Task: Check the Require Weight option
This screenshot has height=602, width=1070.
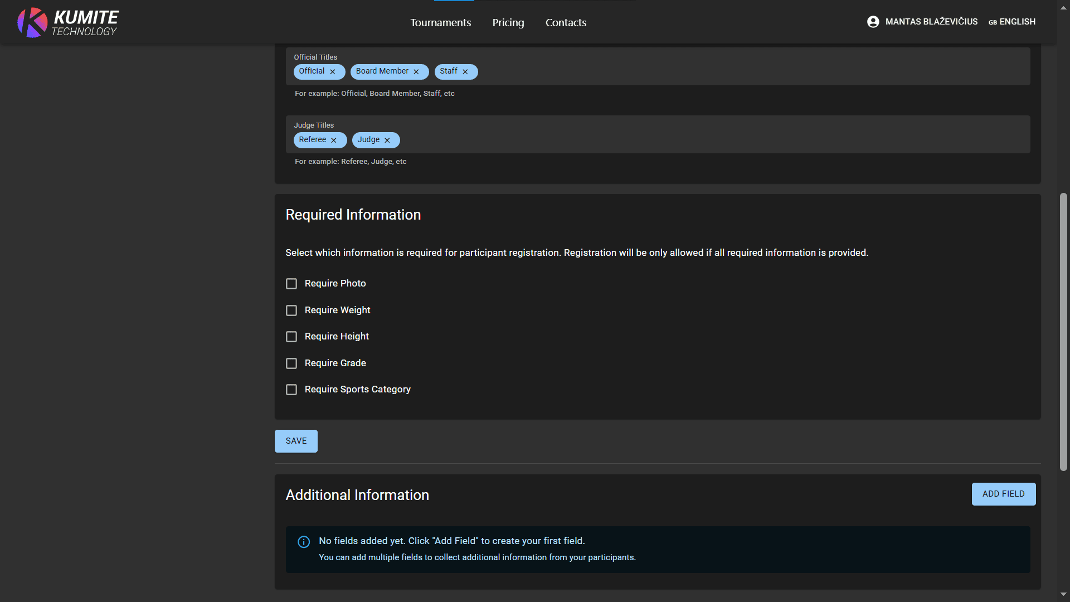Action: point(291,310)
